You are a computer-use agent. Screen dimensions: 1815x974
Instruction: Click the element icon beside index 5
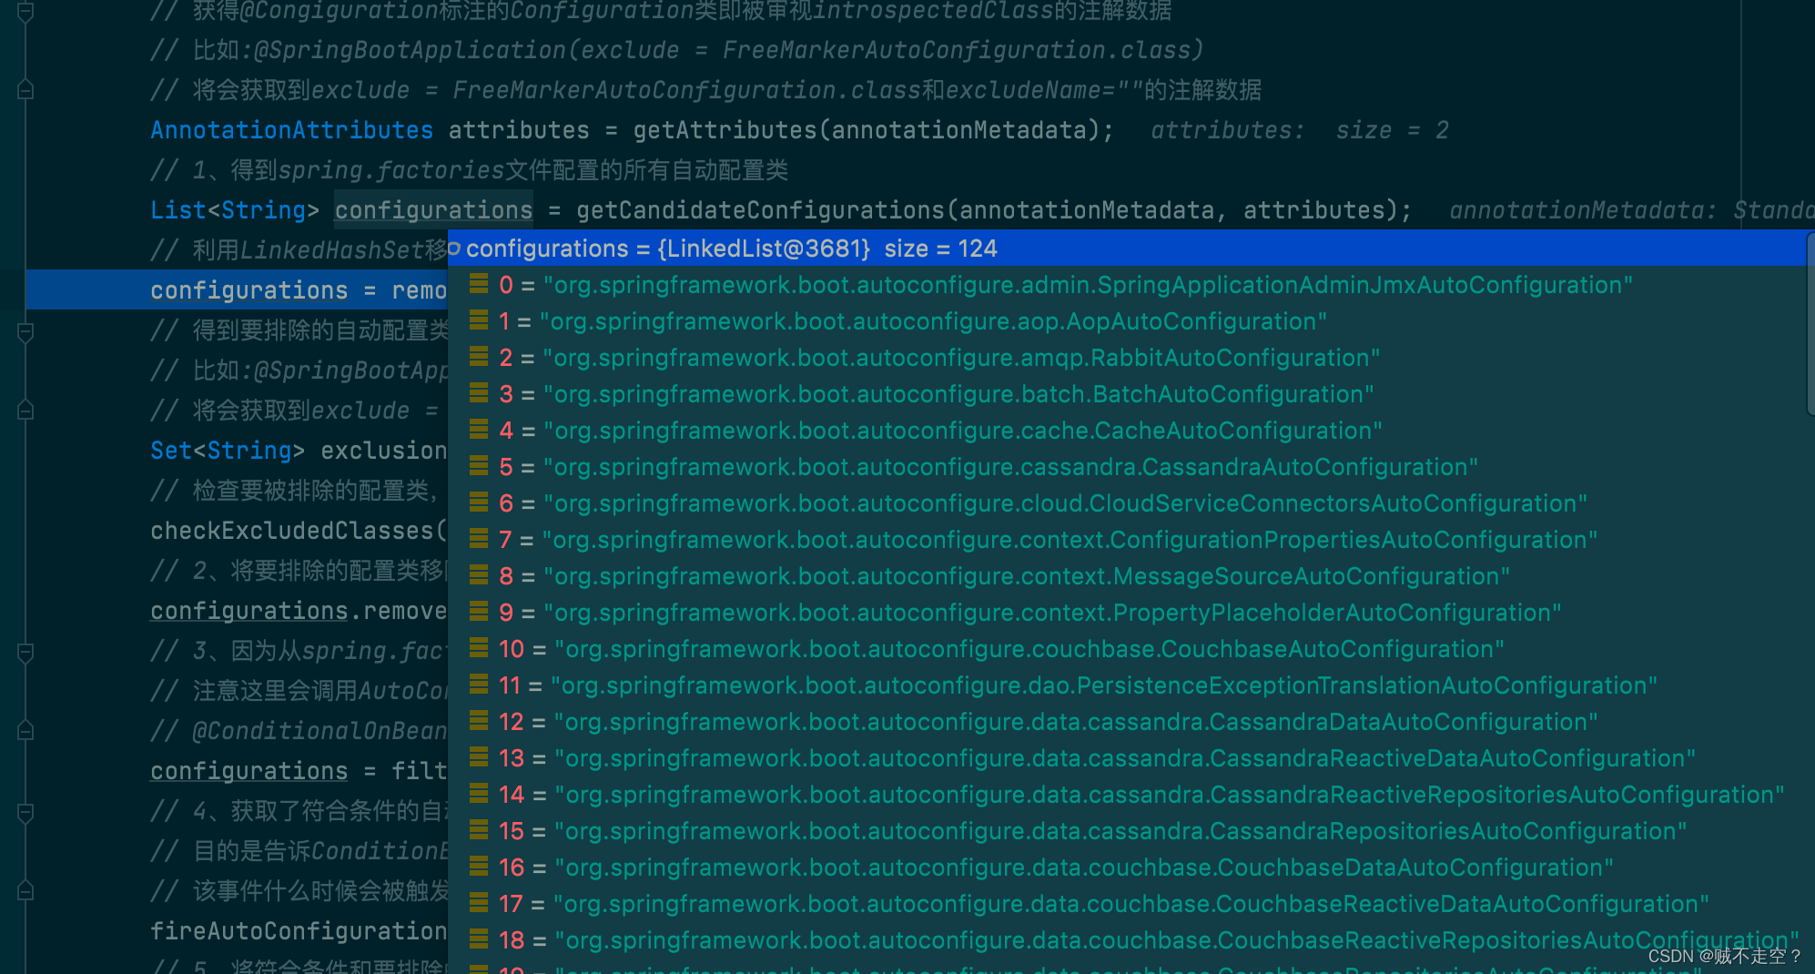(479, 466)
